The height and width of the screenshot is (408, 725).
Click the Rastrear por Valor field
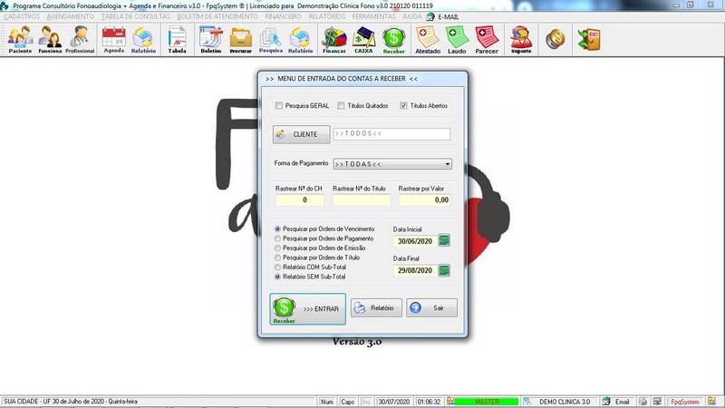click(424, 199)
